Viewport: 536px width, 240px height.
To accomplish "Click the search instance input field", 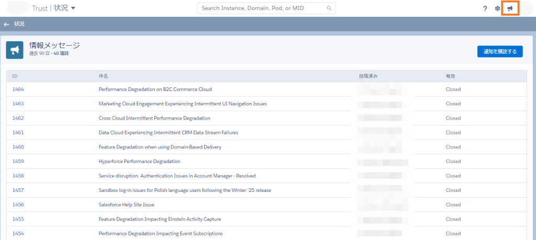I will [262, 8].
